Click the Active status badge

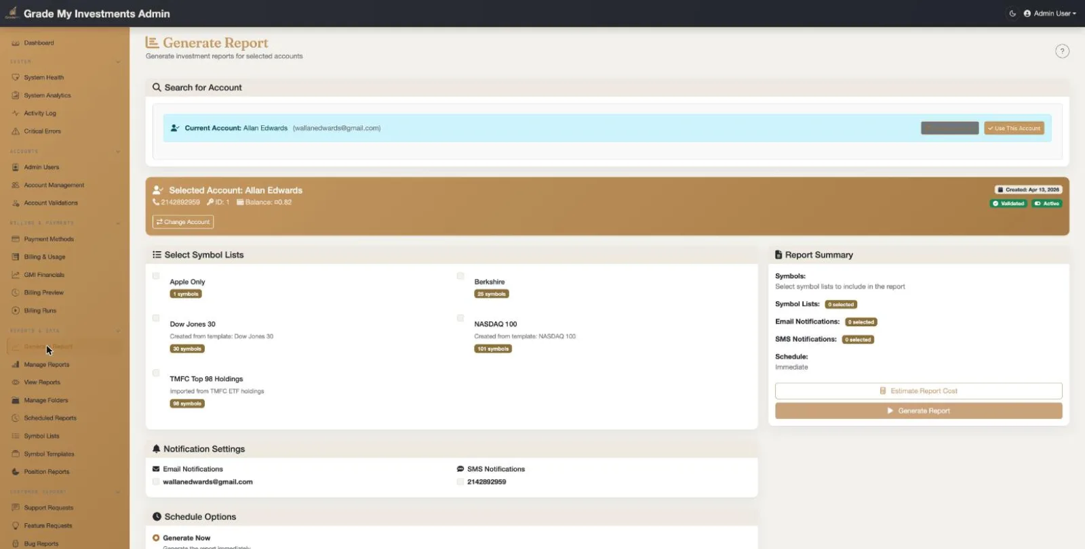pyautogui.click(x=1047, y=203)
